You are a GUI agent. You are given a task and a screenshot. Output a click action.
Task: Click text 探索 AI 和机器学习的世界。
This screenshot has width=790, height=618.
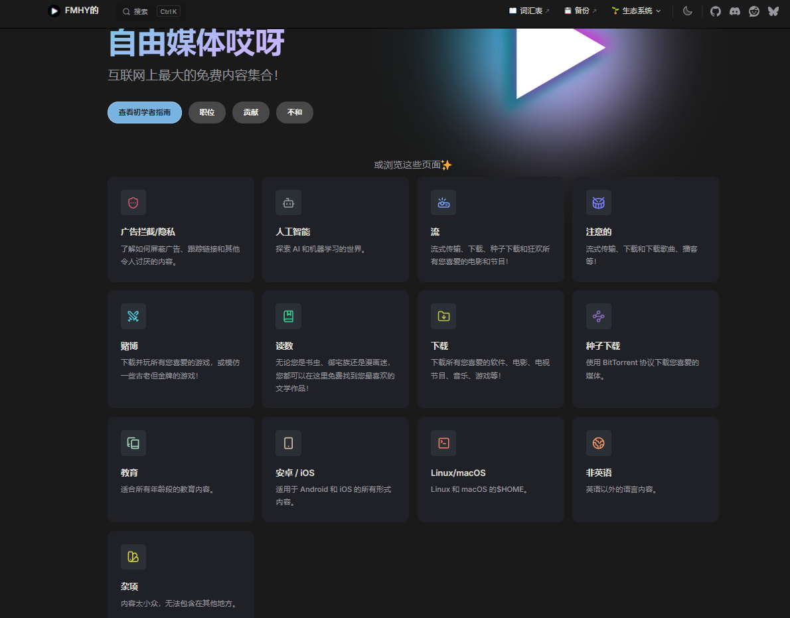coord(321,249)
